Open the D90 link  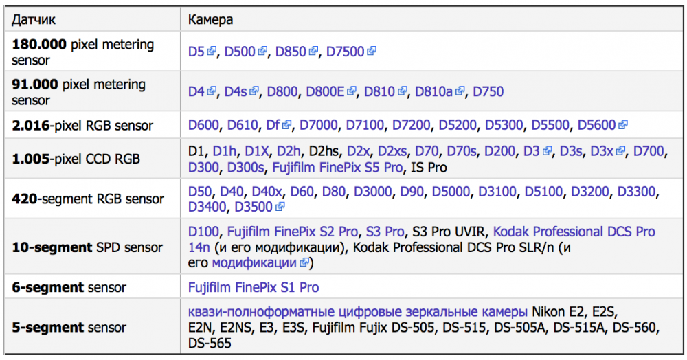pyautogui.click(x=412, y=192)
